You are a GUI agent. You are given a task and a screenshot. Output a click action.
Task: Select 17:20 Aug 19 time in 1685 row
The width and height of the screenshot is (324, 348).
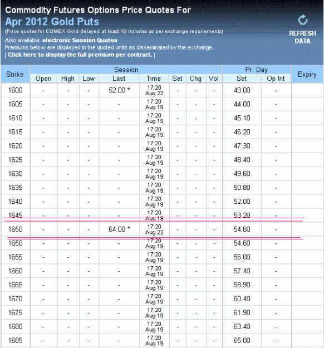pyautogui.click(x=154, y=340)
